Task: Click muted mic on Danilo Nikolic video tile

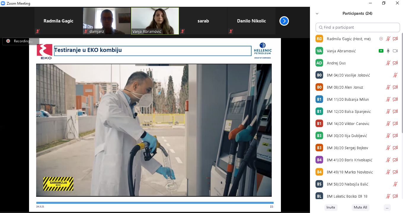Action: (x=231, y=31)
